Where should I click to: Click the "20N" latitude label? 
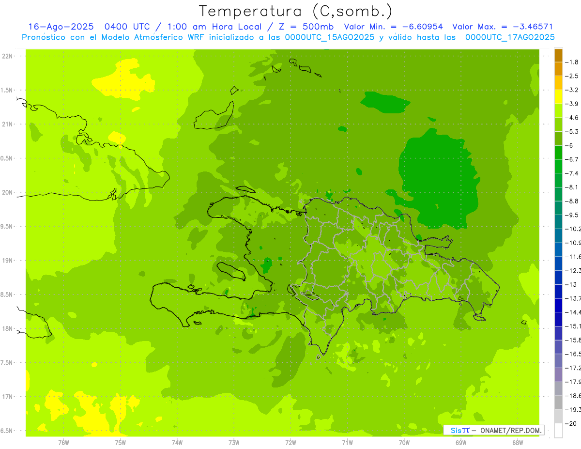[x=8, y=192]
